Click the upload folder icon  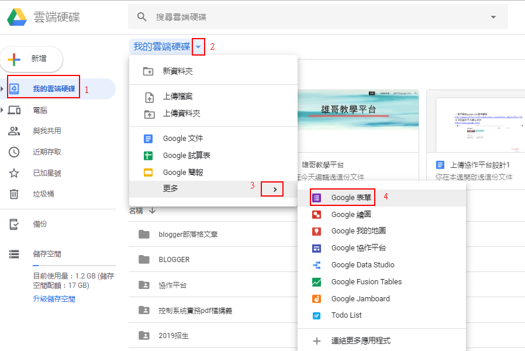(x=149, y=114)
